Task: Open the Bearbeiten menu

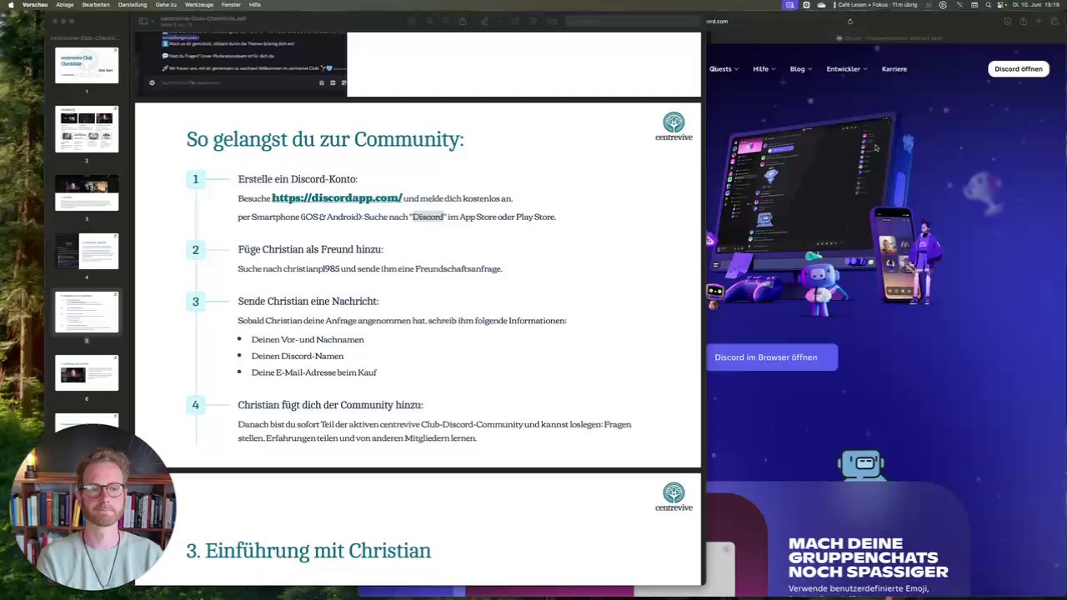Action: tap(96, 5)
